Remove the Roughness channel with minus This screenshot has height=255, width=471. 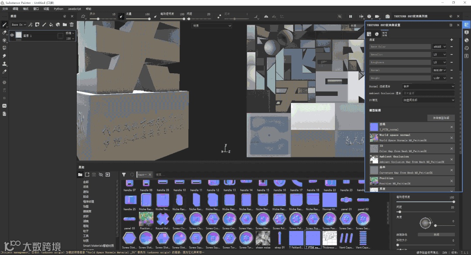(x=451, y=62)
